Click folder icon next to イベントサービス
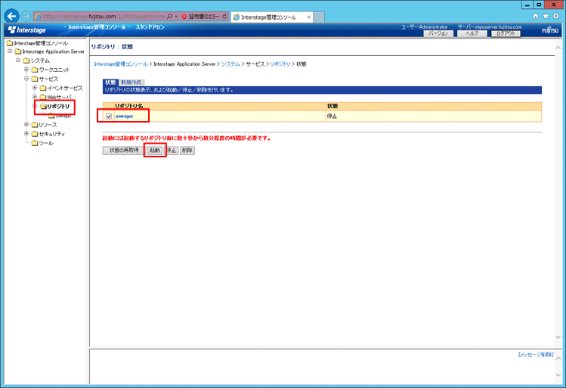 [43, 88]
